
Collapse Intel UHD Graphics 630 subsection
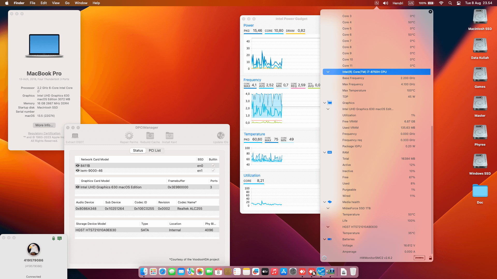coord(328,109)
